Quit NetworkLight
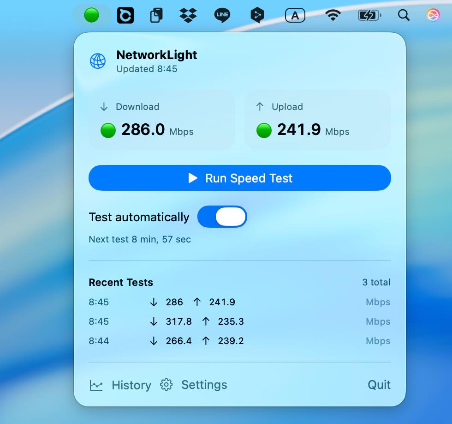Viewport: 452px width, 424px height. pyautogui.click(x=379, y=385)
